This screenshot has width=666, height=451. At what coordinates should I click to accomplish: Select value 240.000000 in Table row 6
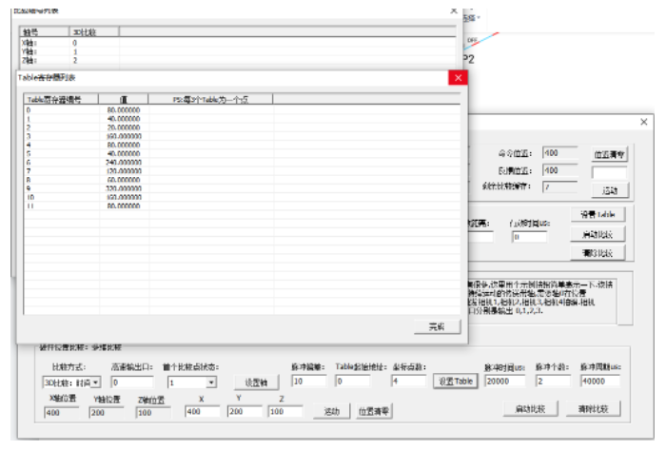click(124, 162)
